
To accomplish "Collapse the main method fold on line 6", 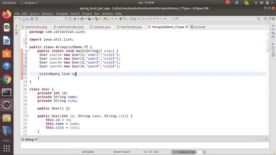I will (x=28, y=51).
